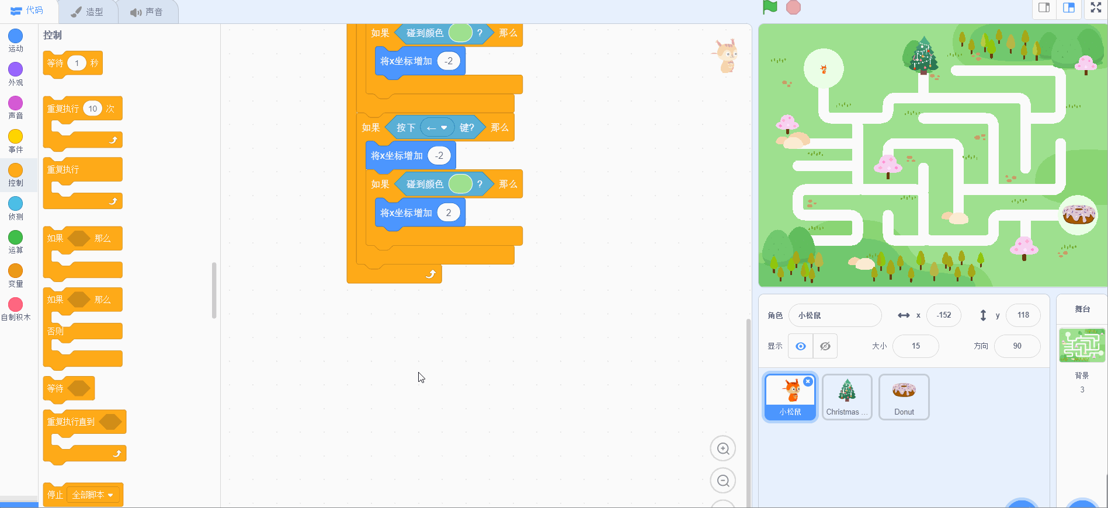Viewport: 1108px width, 508px height.
Task: Open the 代码 (Code) tab
Action: pos(27,11)
